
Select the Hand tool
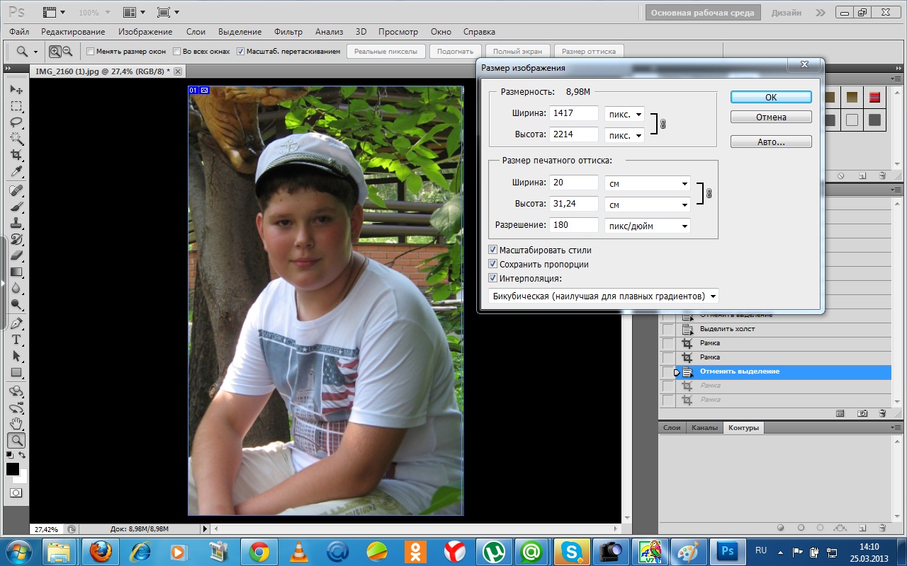tap(16, 424)
